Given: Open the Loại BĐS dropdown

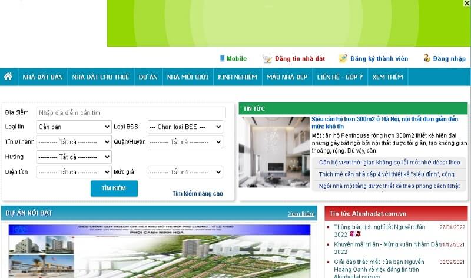Looking at the screenshot, I should click(x=185, y=127).
